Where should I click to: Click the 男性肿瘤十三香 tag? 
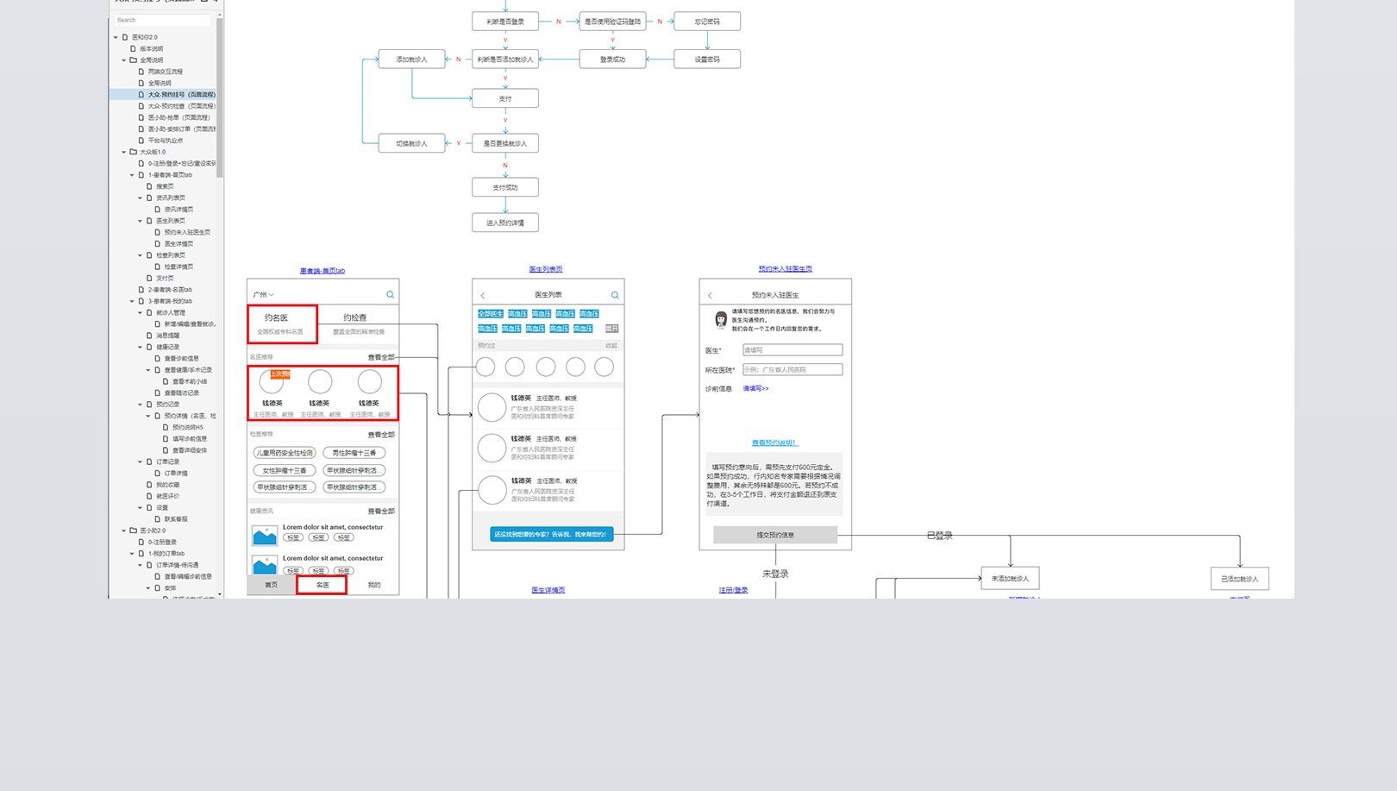(x=354, y=453)
